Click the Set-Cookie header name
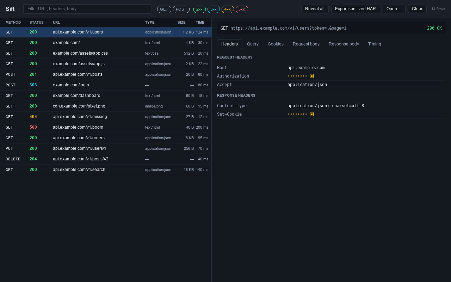Screen dimensions: 451x282 coord(229,114)
